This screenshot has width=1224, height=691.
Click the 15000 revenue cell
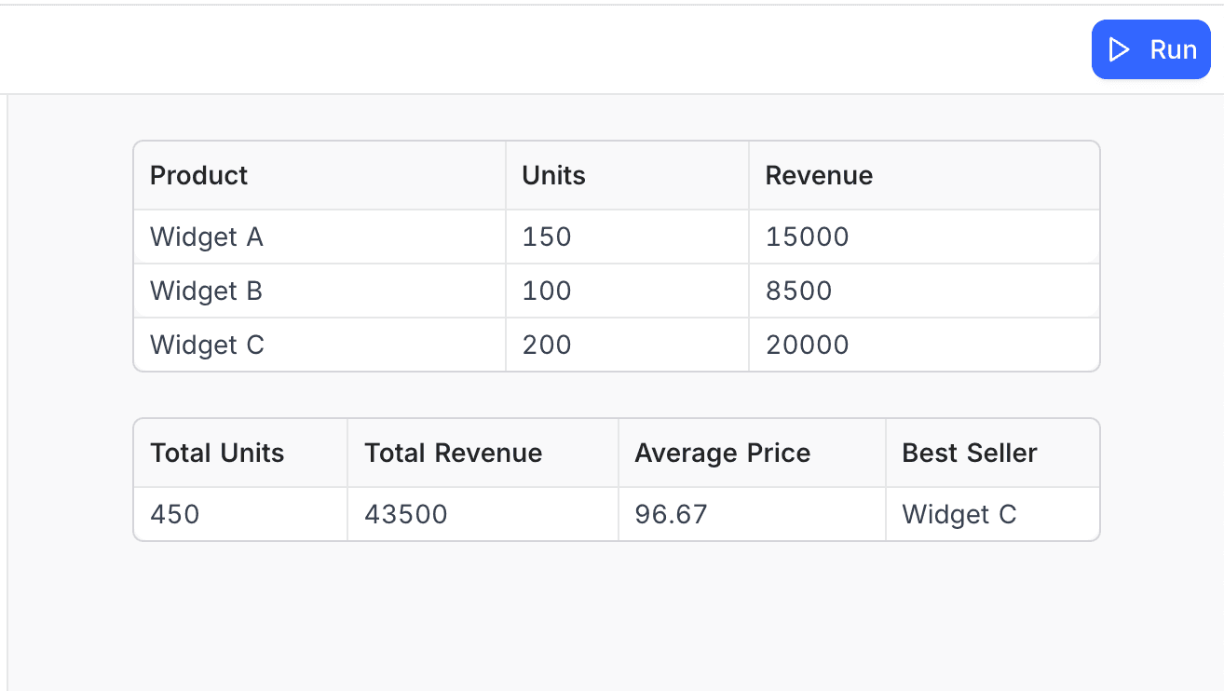pos(806,237)
